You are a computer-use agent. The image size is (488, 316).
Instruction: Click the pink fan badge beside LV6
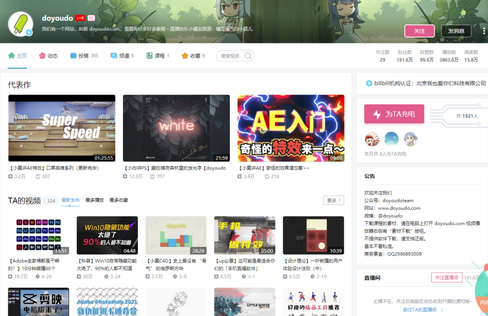91,18
